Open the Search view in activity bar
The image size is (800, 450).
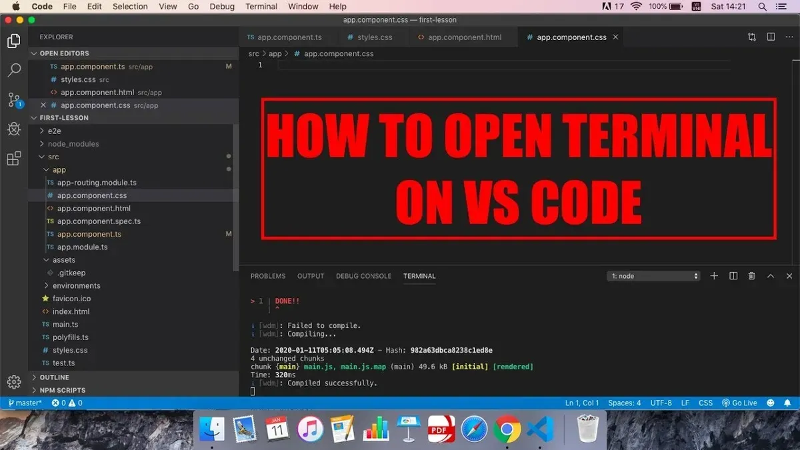click(13, 70)
